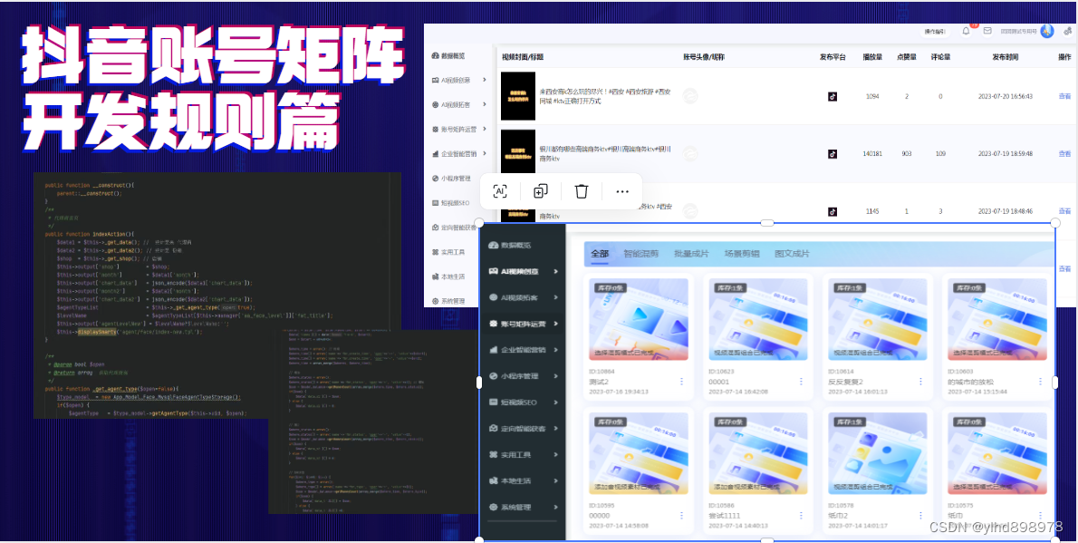Click the settings icon at far right of header
Image resolution: width=1078 pixels, height=543 pixels.
click(1069, 31)
